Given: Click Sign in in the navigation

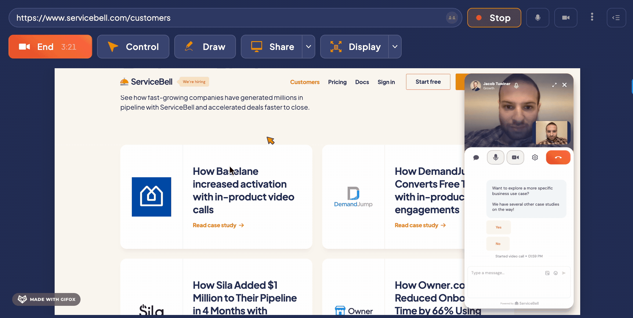Looking at the screenshot, I should pos(386,82).
